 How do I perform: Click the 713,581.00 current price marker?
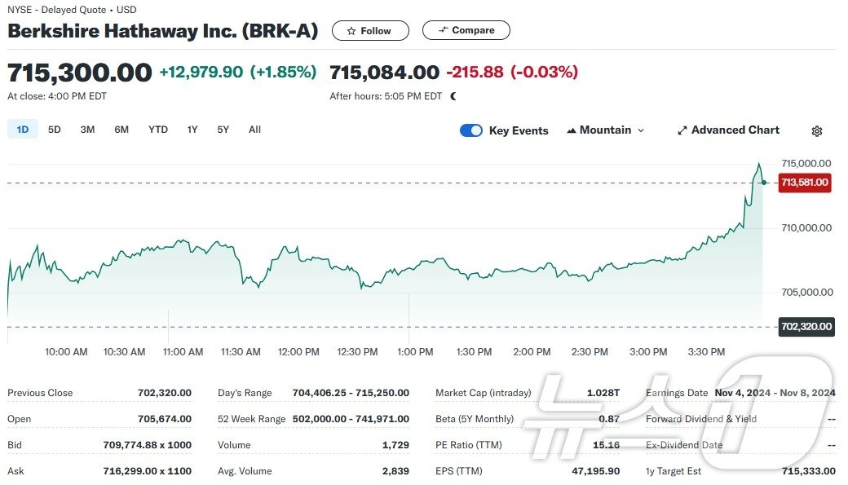804,183
